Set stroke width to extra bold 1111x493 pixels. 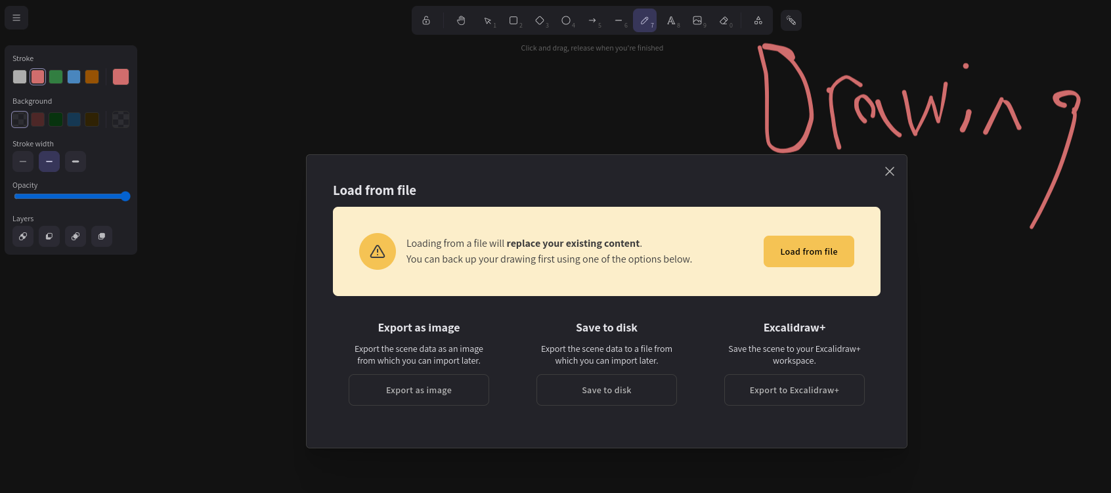click(76, 161)
